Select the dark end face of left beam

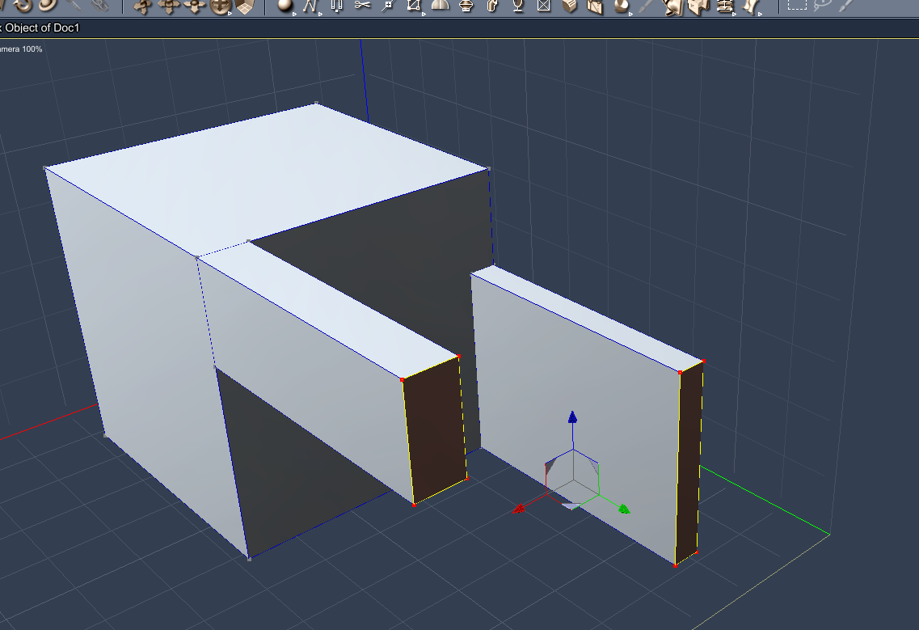(x=435, y=430)
